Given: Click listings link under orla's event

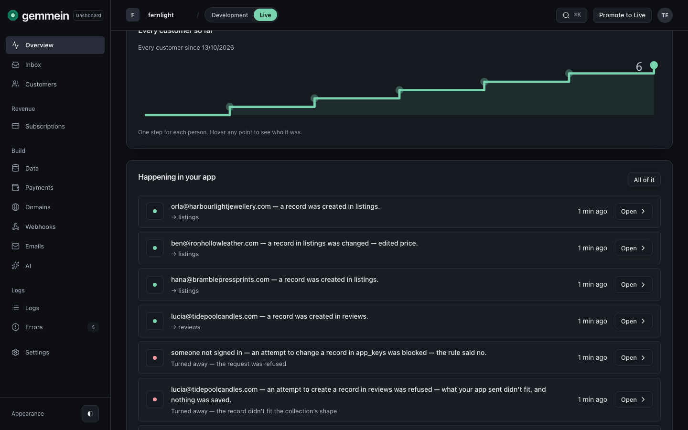Looking at the screenshot, I should pos(185,217).
